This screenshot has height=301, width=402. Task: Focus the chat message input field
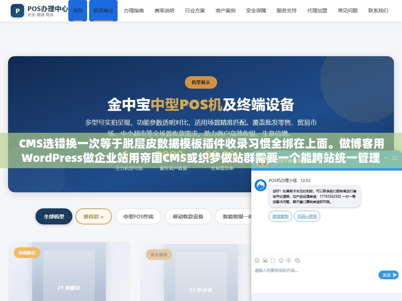click(315, 275)
